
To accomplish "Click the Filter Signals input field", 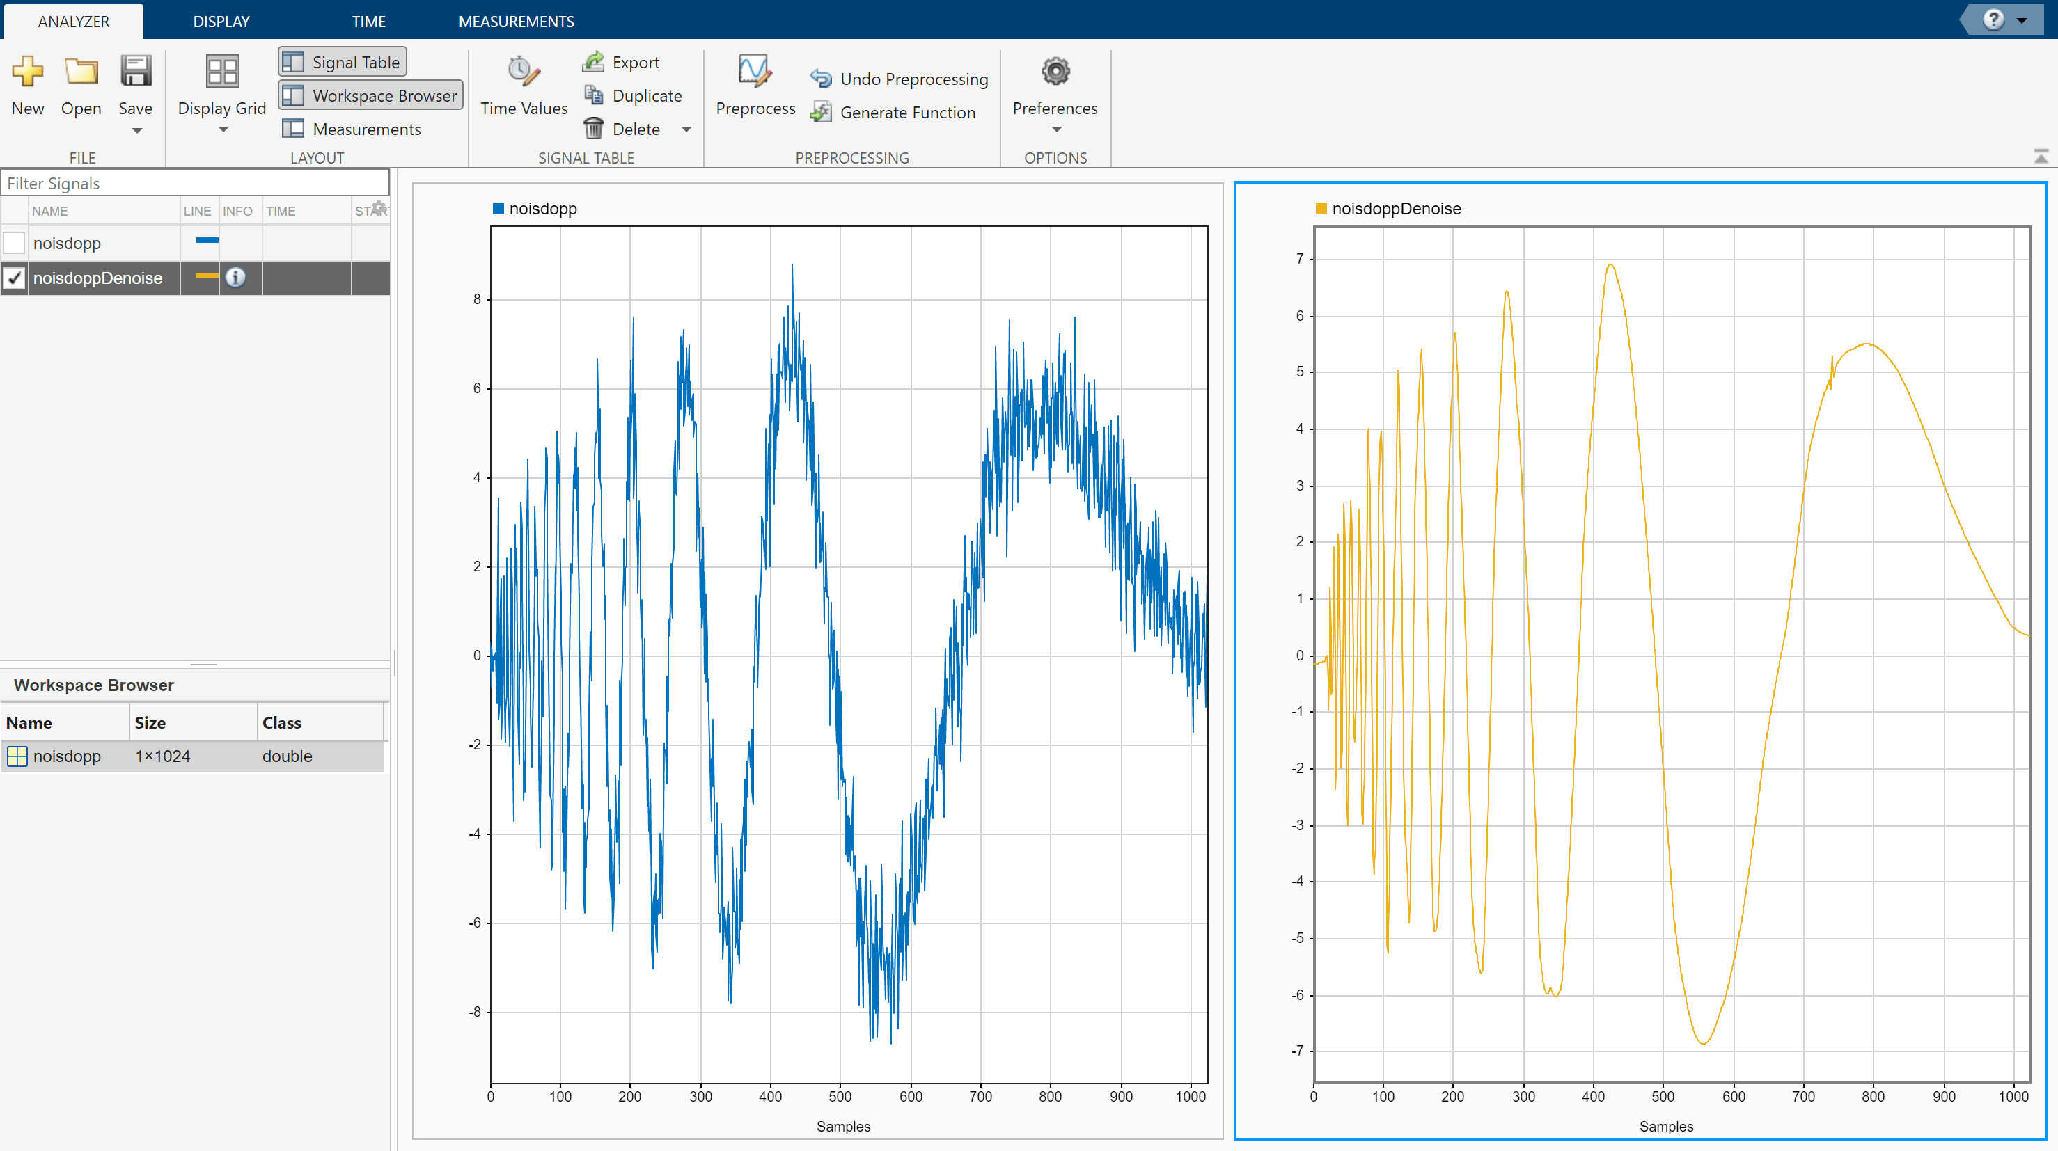I will pyautogui.click(x=195, y=183).
